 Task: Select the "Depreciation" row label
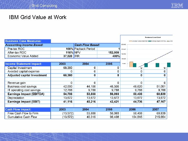pyautogui.click(x=16, y=98)
